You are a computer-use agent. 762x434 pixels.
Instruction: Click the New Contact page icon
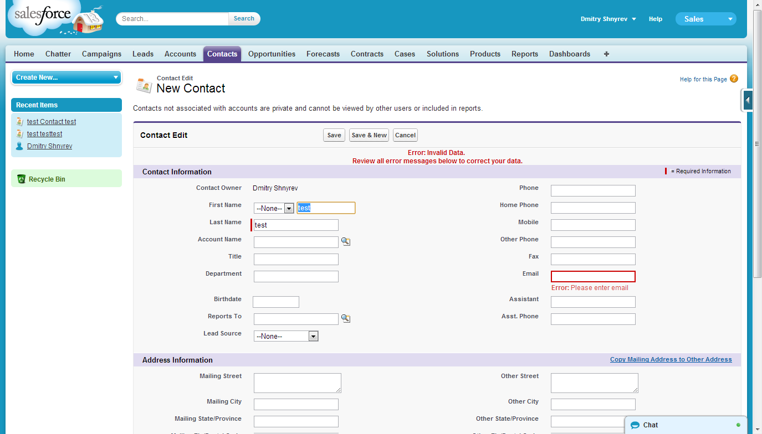coord(144,85)
